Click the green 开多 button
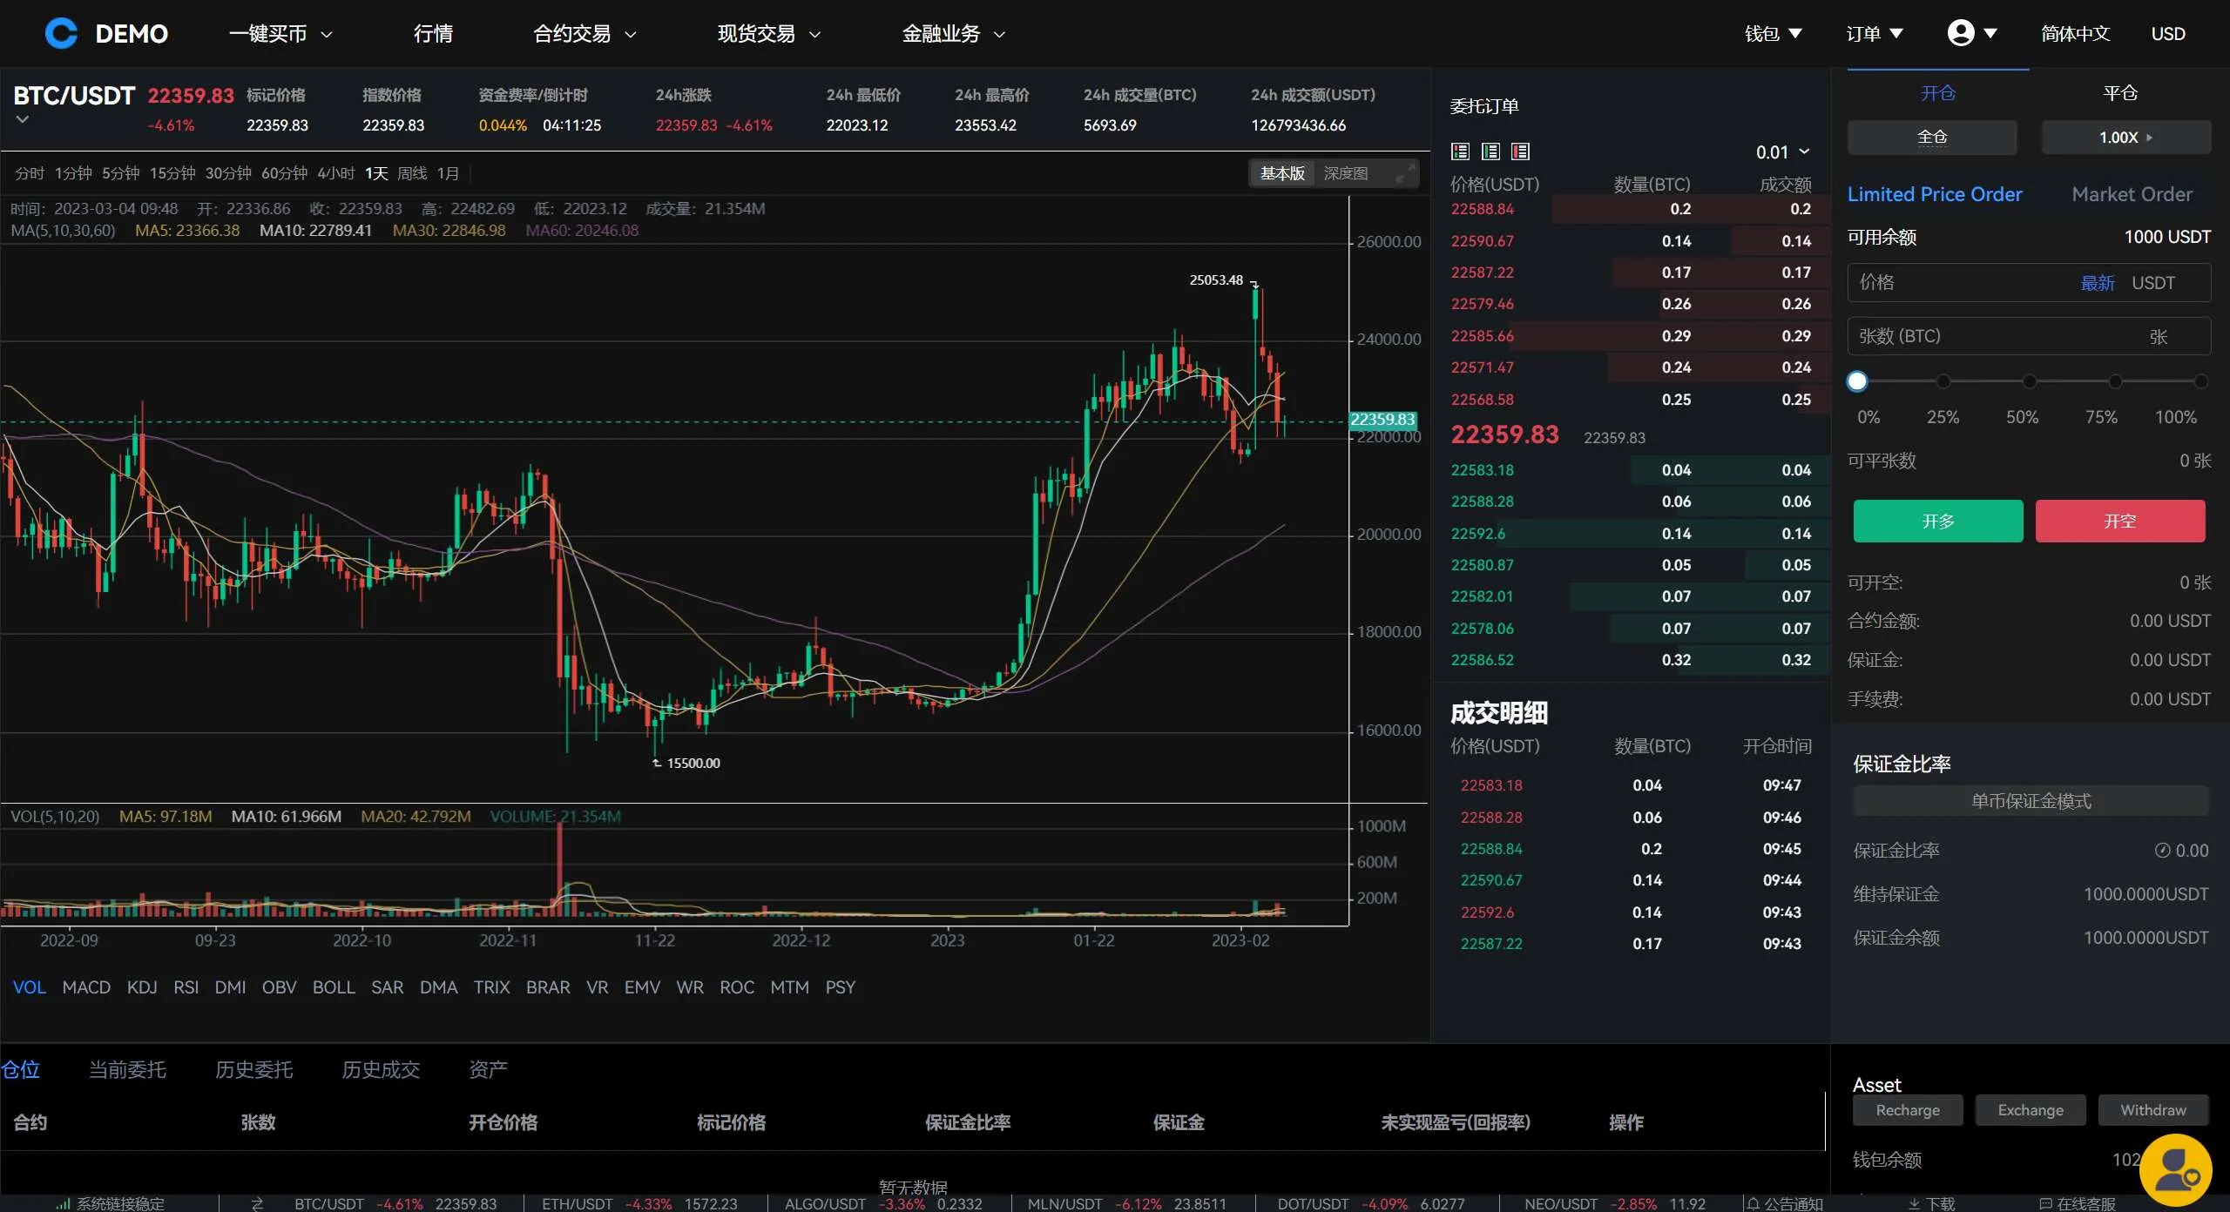Viewport: 2230px width, 1212px height. (x=1937, y=521)
